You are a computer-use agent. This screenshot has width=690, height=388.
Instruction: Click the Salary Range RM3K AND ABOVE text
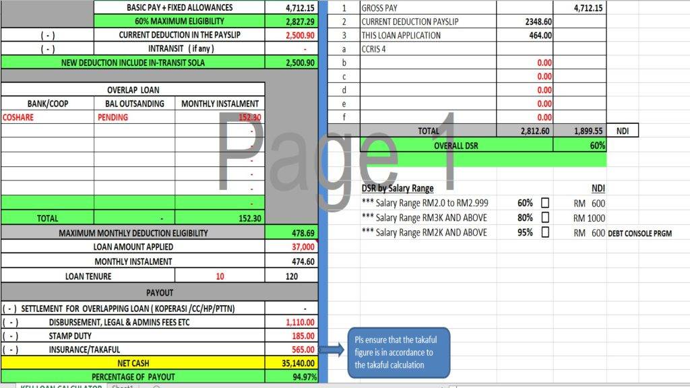pyautogui.click(x=425, y=218)
